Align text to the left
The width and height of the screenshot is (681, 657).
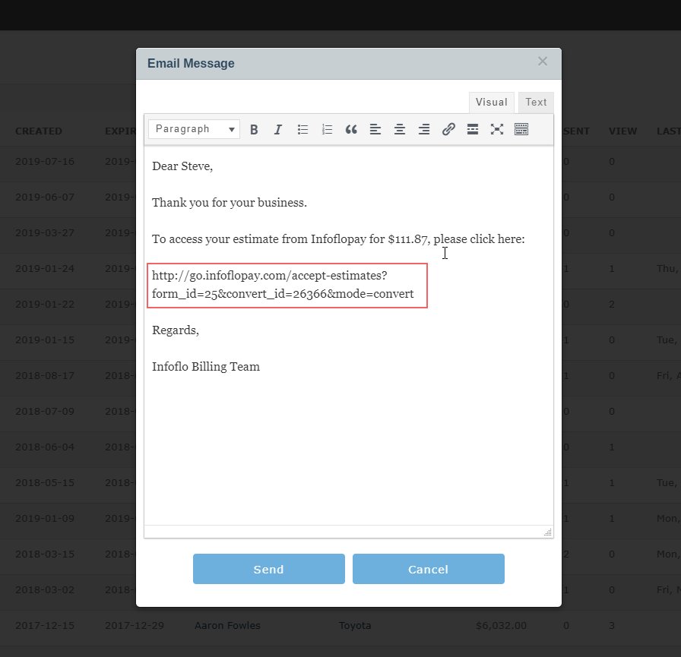[x=375, y=129]
